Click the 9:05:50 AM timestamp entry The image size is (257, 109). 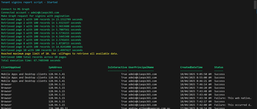tap(196, 74)
